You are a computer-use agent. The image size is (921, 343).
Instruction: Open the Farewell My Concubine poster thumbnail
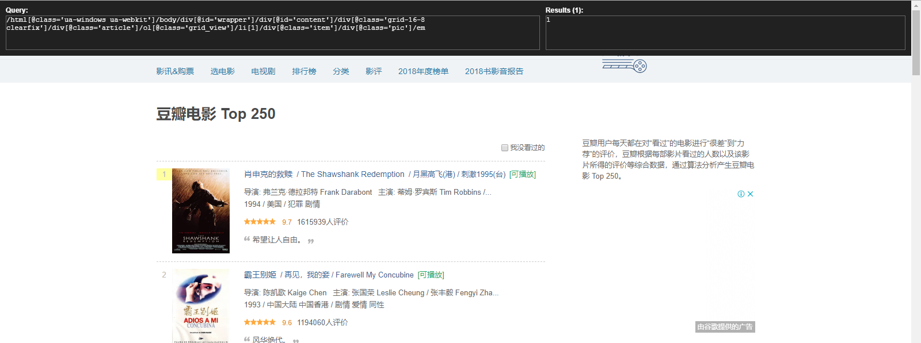201,306
